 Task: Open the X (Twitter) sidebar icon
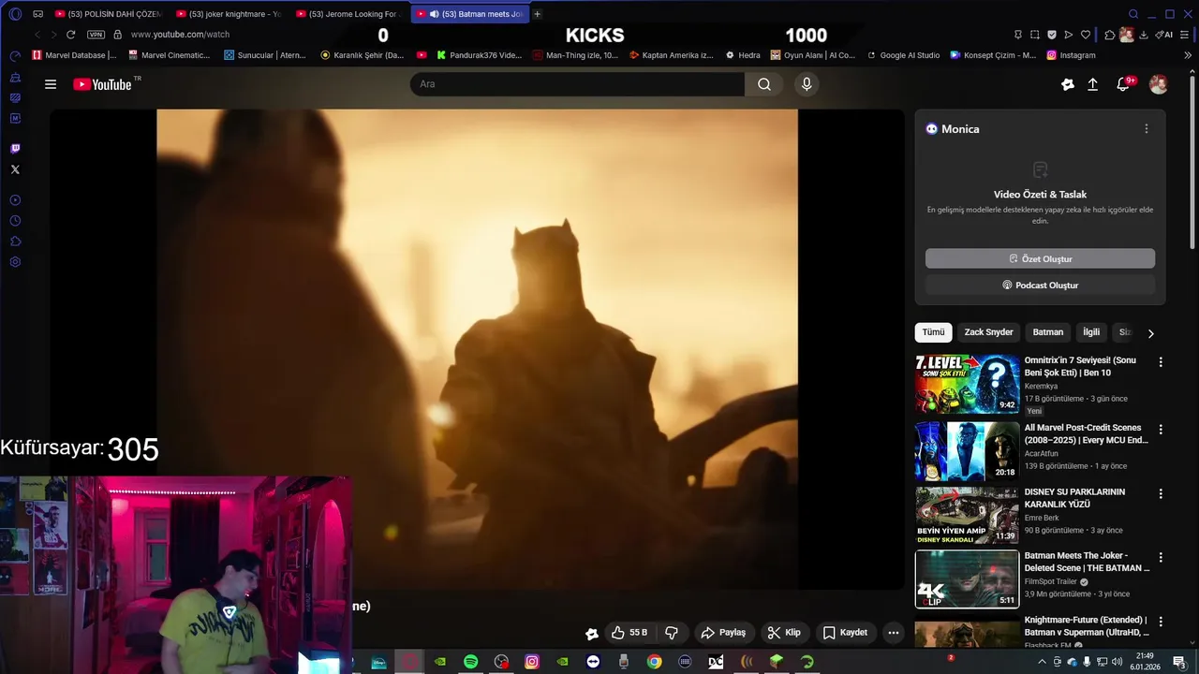15,169
